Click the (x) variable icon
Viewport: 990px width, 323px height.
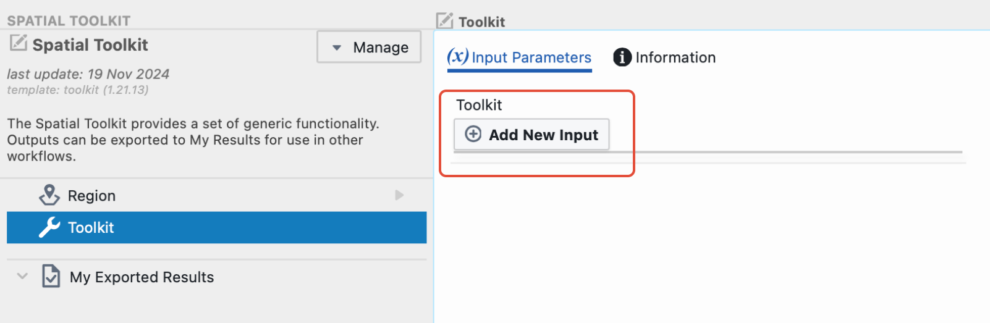(457, 56)
